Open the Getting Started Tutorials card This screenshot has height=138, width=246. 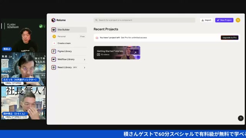tap(117, 53)
